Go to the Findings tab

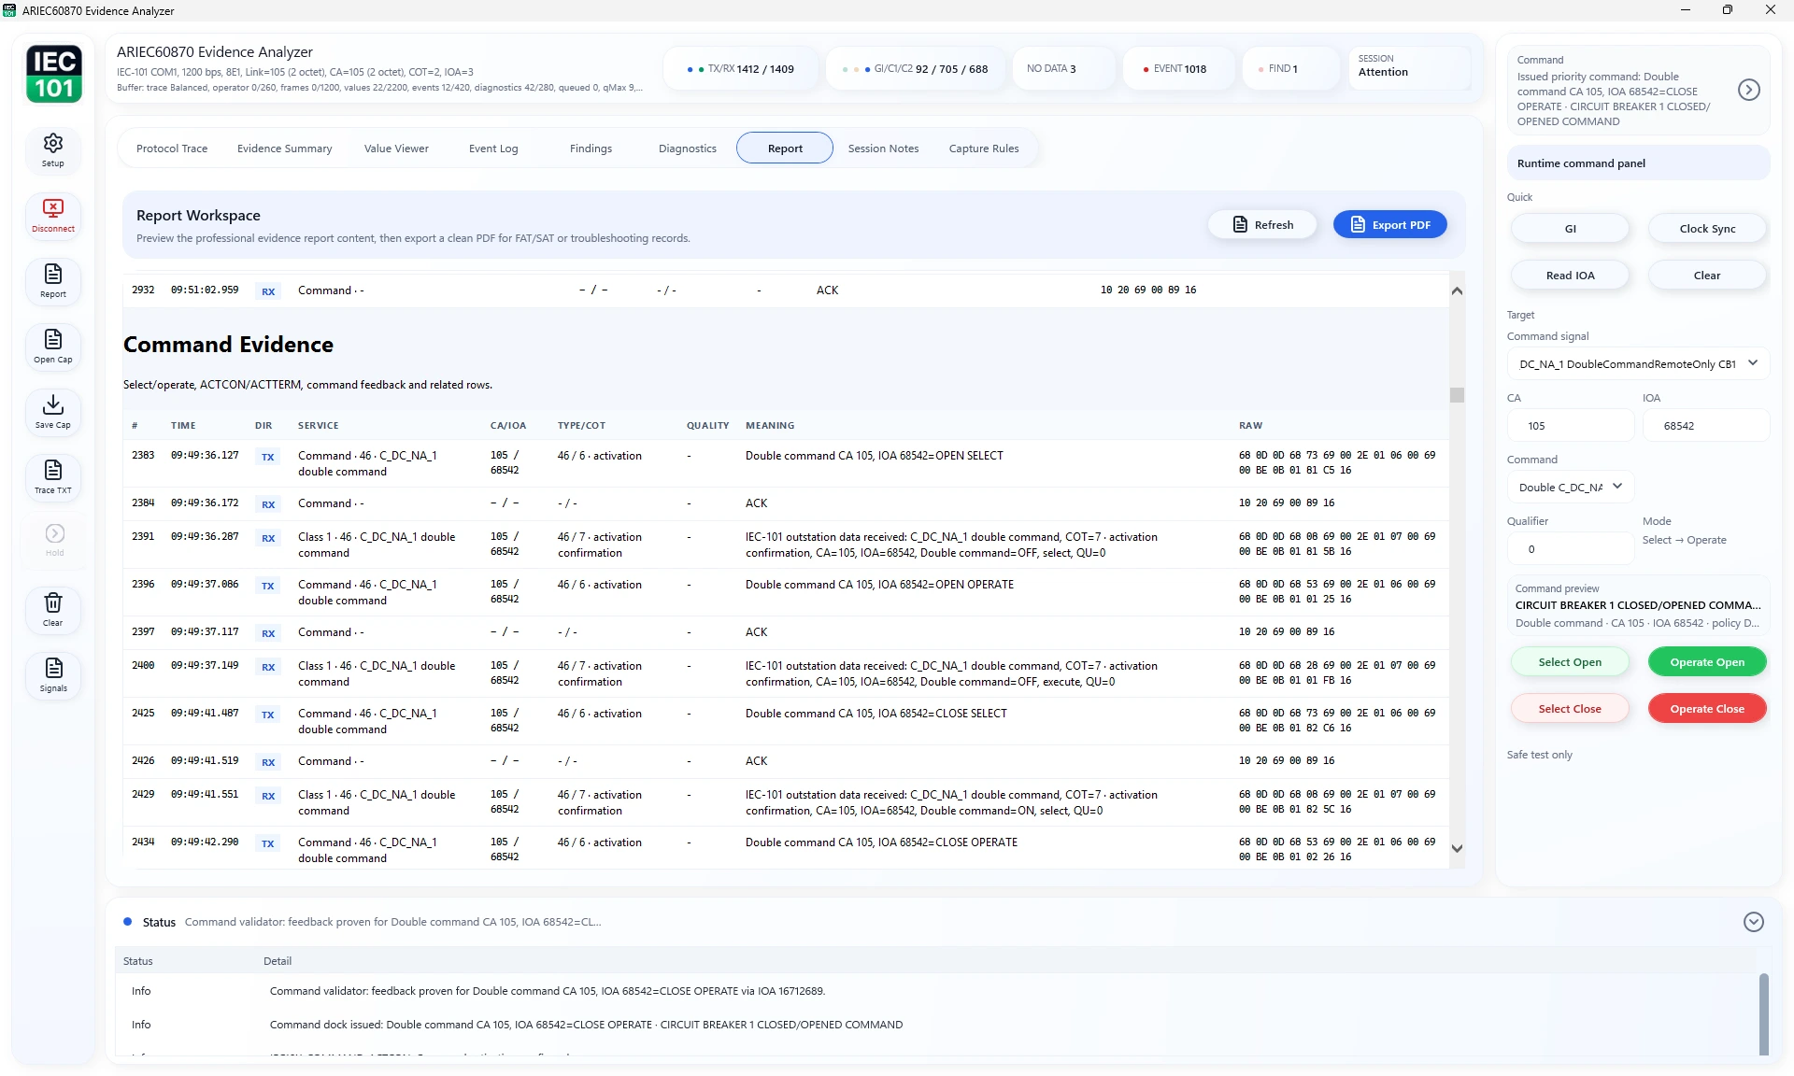pyautogui.click(x=591, y=149)
